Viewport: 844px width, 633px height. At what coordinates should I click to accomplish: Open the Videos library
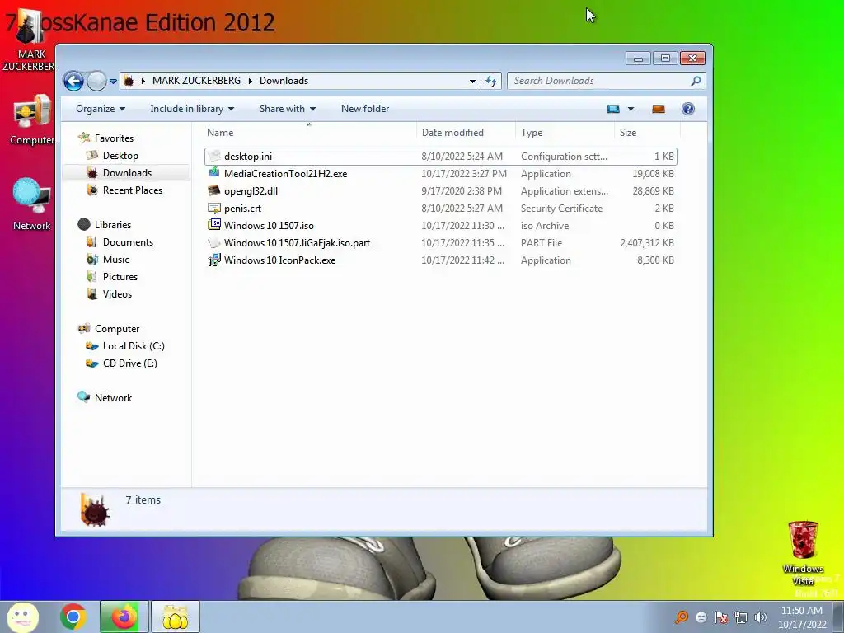pyautogui.click(x=117, y=294)
